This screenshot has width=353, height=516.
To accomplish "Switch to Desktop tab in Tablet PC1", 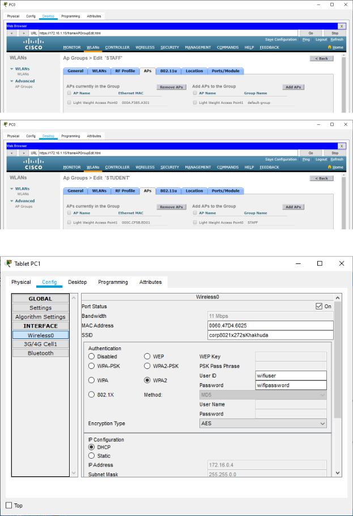I will [x=78, y=282].
